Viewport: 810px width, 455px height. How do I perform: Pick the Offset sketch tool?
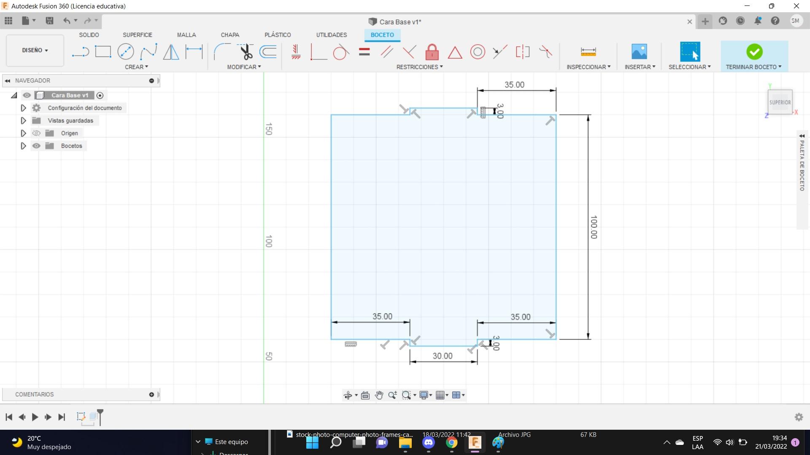pyautogui.click(x=268, y=52)
